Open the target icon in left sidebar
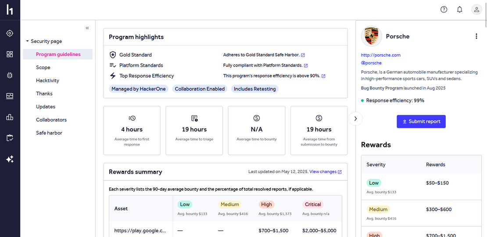 pos(10,33)
